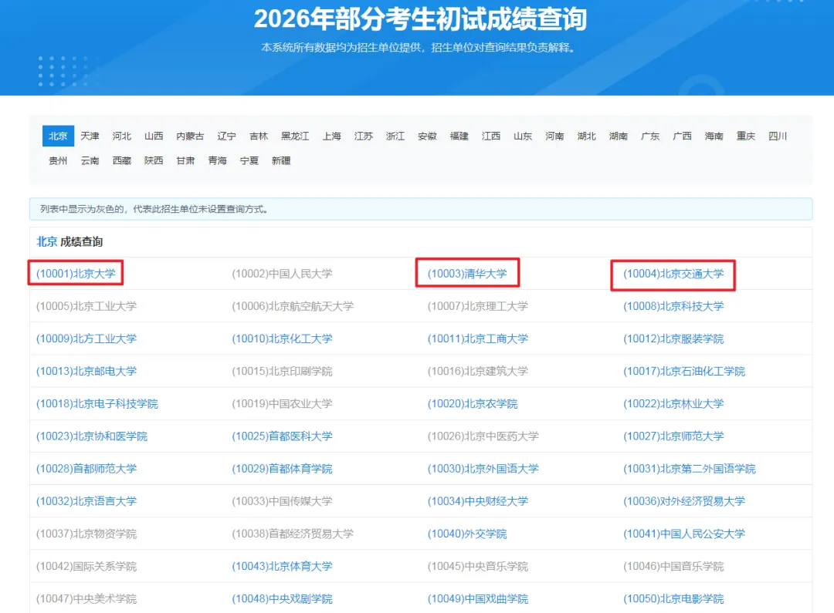
Task: Open (10027)北京师范大学 link
Action: pyautogui.click(x=673, y=436)
